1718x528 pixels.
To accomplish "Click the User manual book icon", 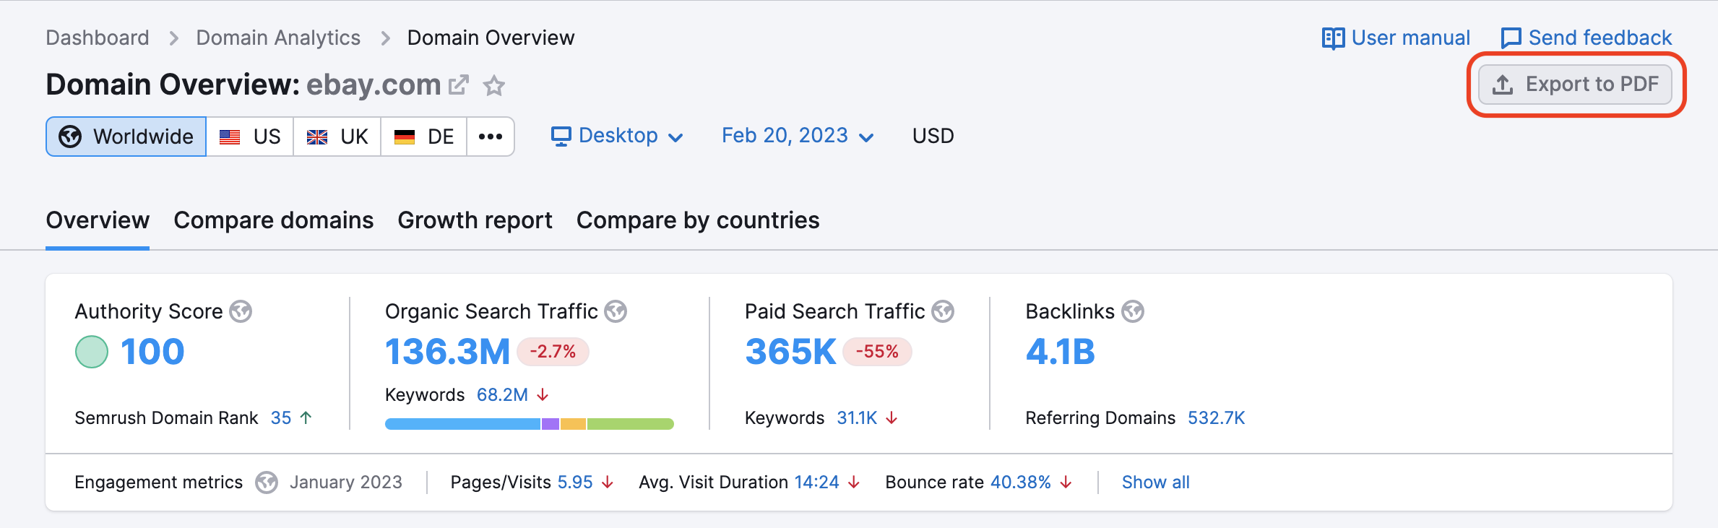I will tap(1333, 38).
